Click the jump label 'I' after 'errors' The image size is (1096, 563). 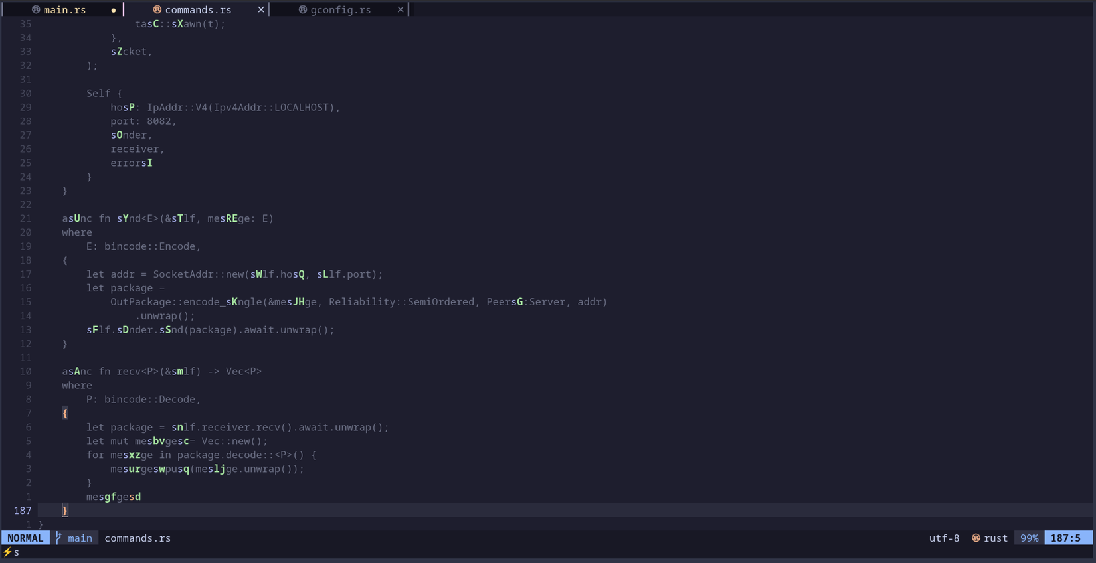150,163
